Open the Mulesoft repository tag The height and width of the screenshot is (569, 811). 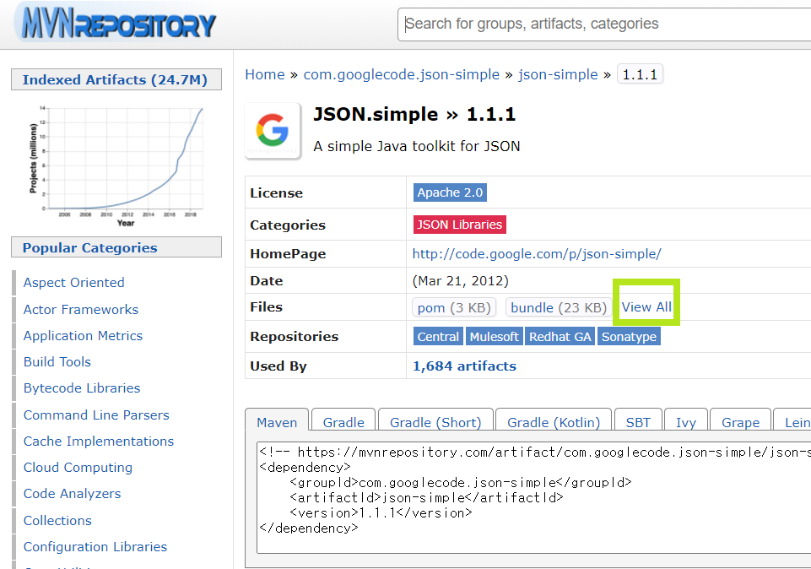point(495,337)
